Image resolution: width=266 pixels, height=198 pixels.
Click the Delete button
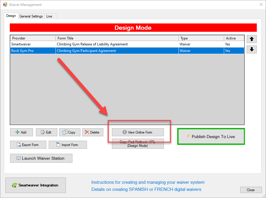point(93,132)
